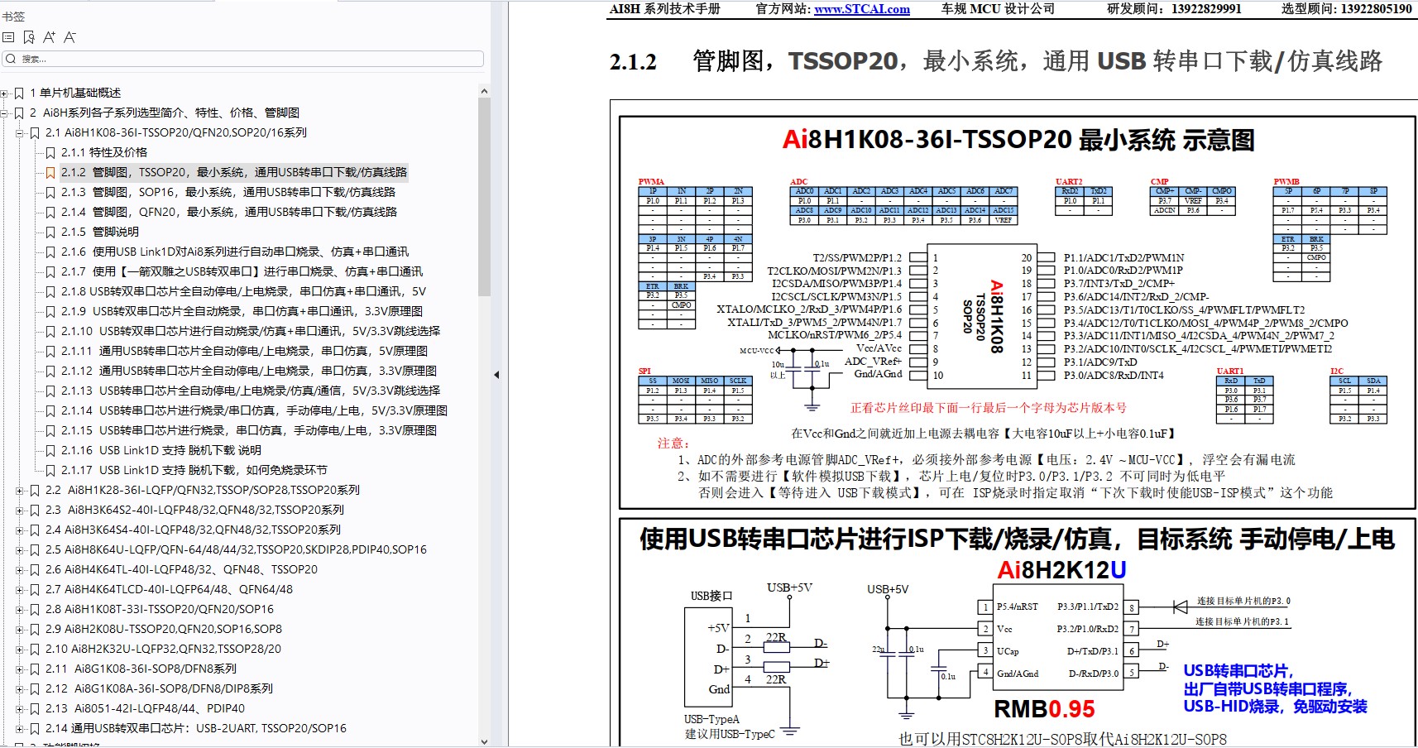Expand the '2.8 Ai8H1K08T-33I' bookmark node
This screenshot has height=748, width=1418.
pos(20,610)
